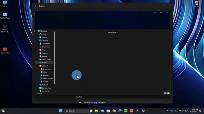Image resolution: width=204 pixels, height=114 pixels.
Task: Click the microphone tray icon
Action: 176,111
